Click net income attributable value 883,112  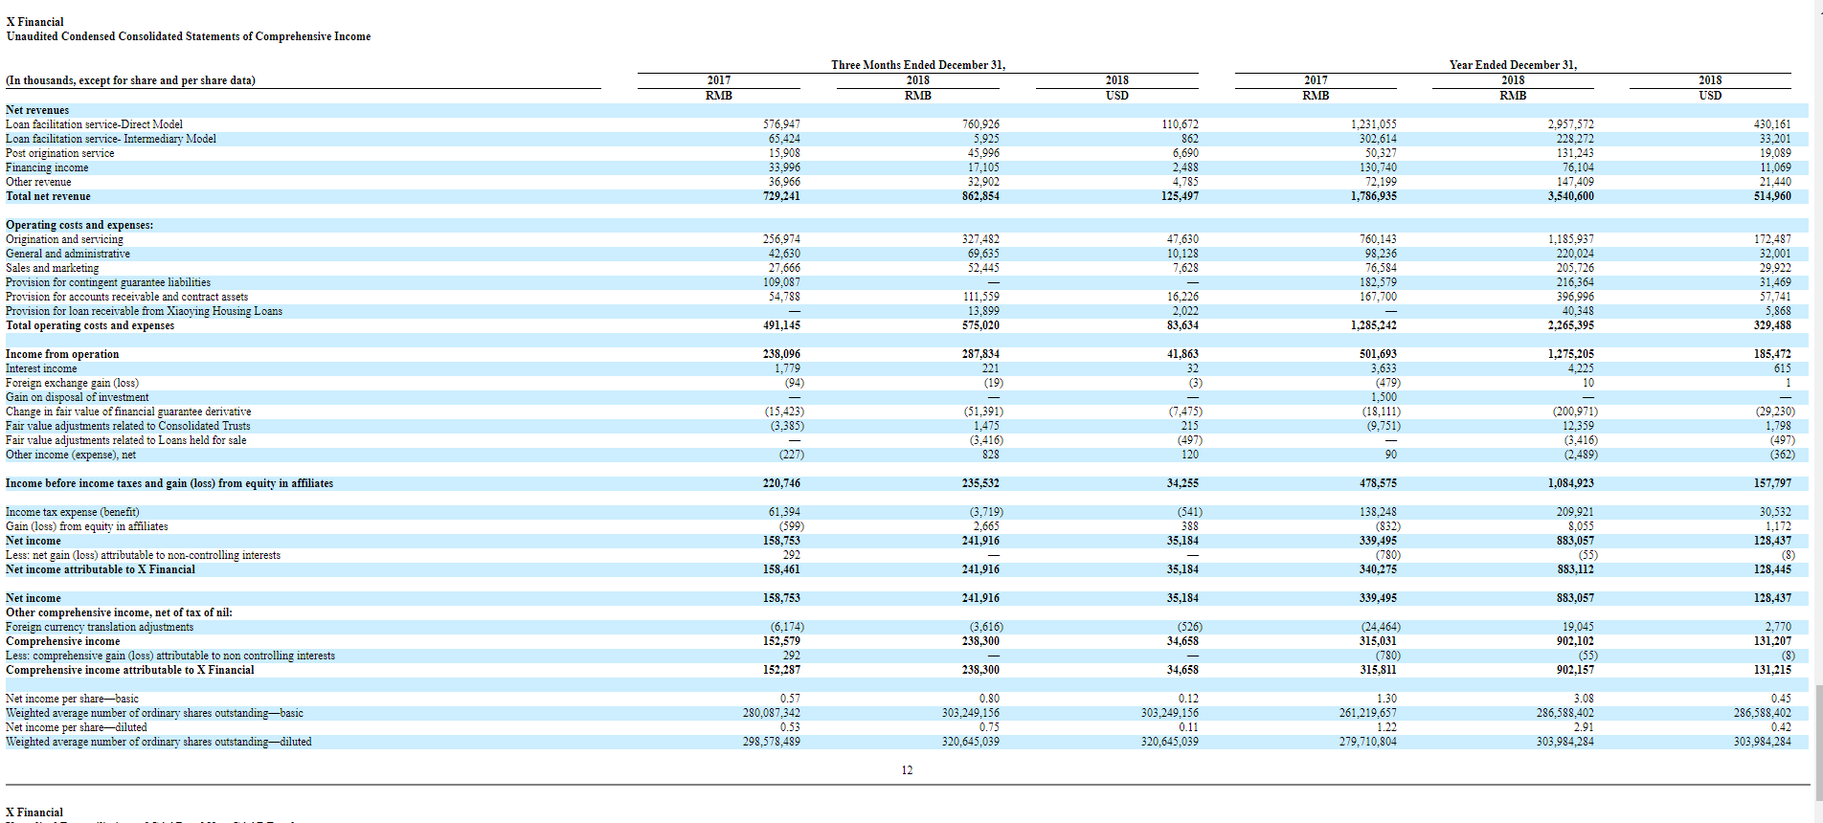[1575, 569]
